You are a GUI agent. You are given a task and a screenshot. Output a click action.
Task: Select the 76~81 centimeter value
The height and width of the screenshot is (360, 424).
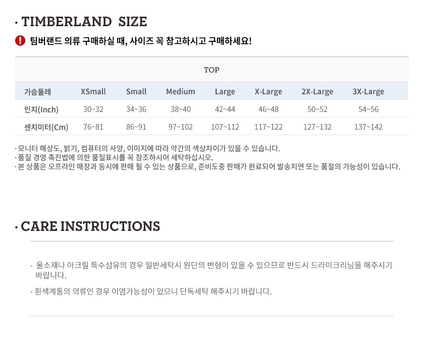click(93, 127)
